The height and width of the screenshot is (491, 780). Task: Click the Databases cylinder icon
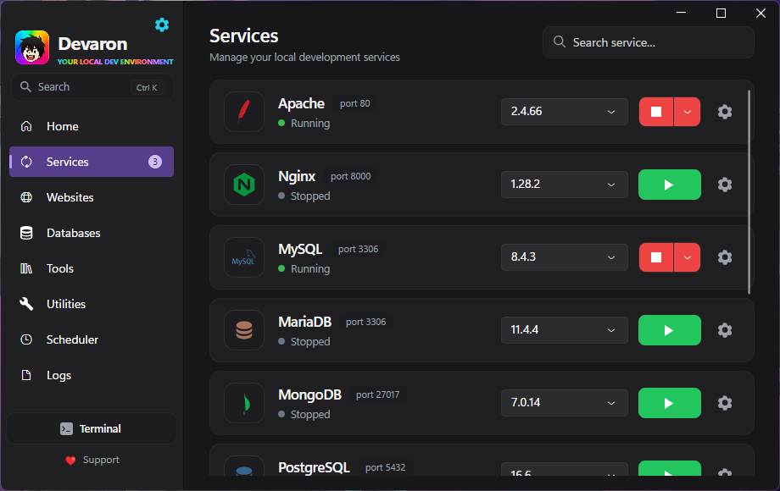[x=26, y=233]
